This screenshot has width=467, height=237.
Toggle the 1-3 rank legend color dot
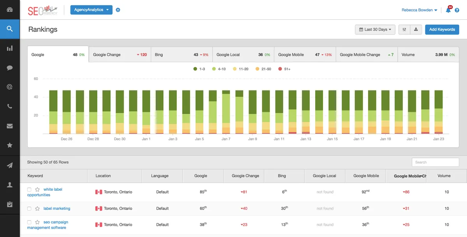click(195, 69)
